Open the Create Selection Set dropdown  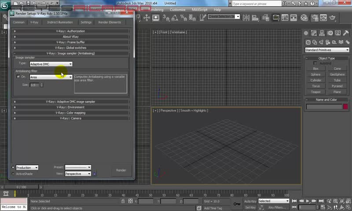[x=224, y=17]
